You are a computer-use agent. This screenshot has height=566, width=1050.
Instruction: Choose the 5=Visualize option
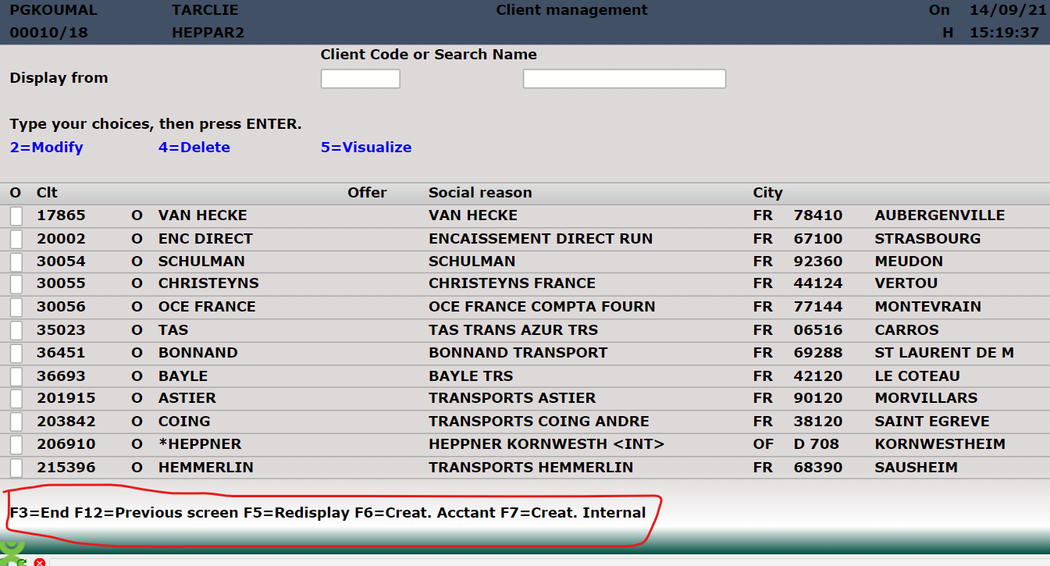pos(365,148)
